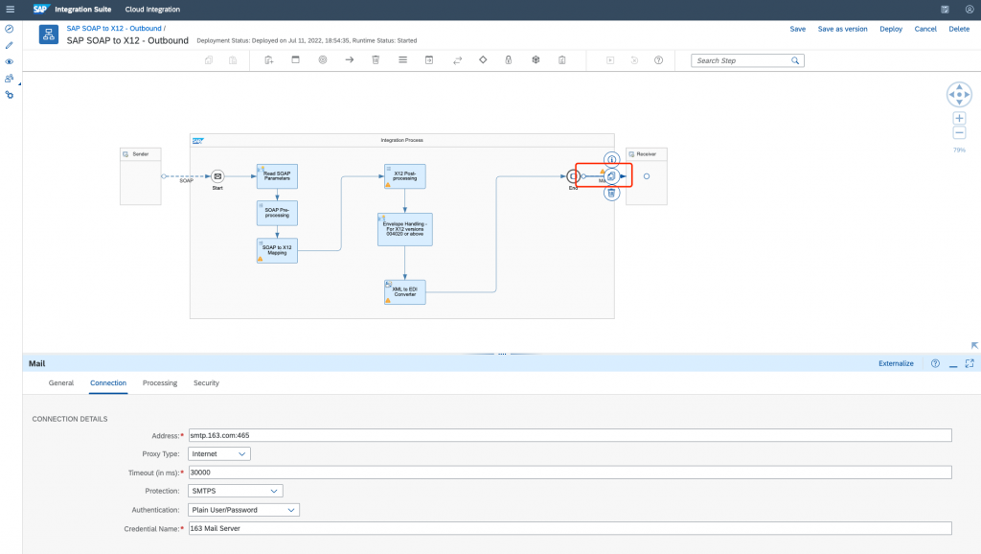Click the Paste icon in the toolbar
Screen dimensions: 981x554
[x=233, y=60]
